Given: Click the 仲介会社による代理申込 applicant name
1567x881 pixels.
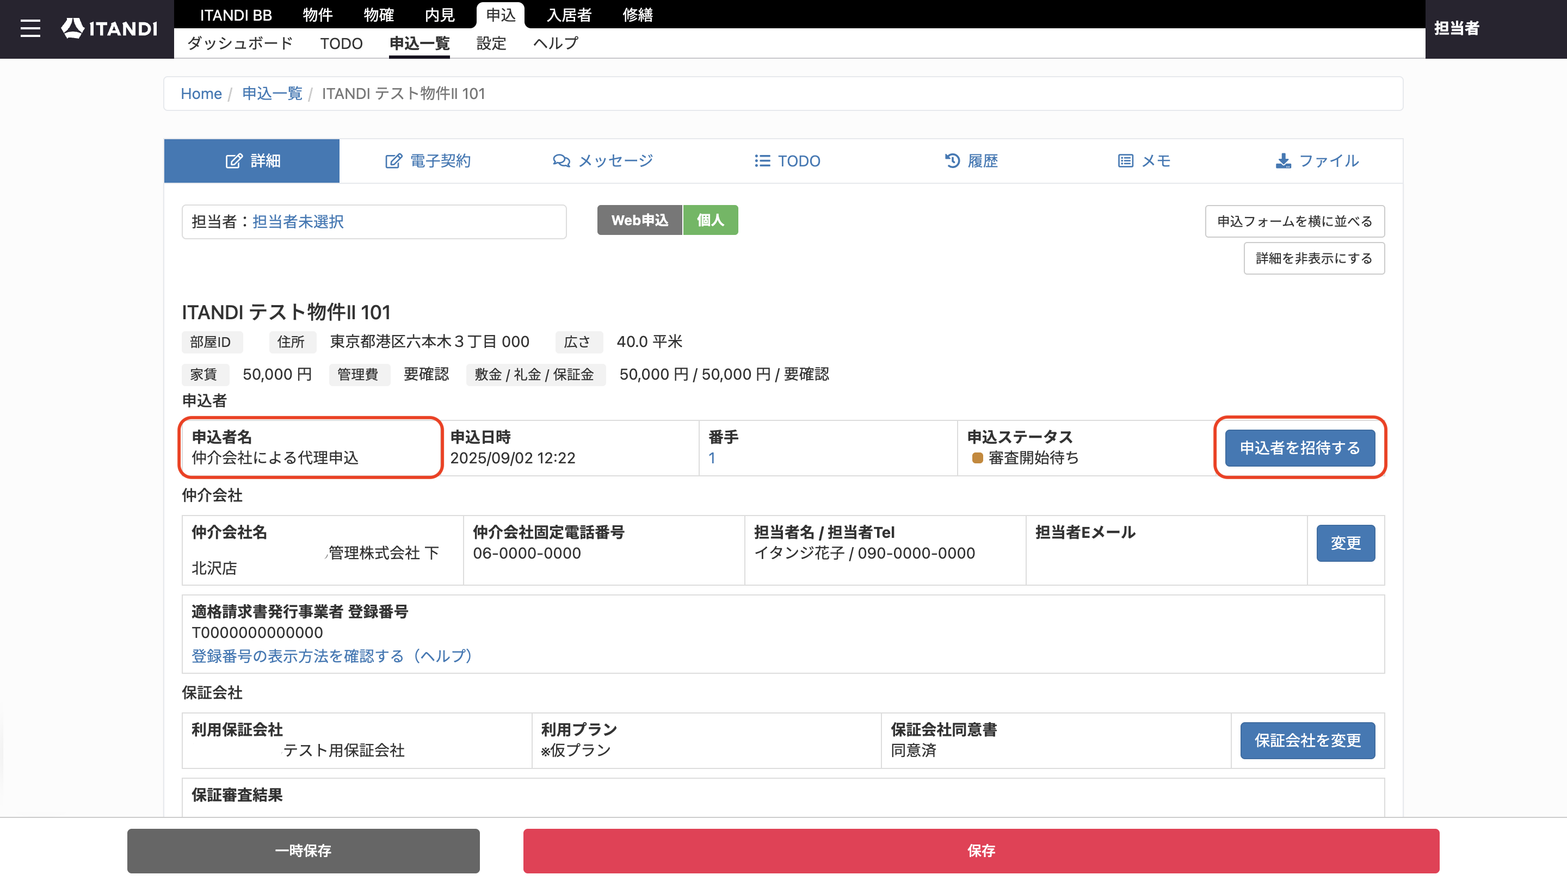Looking at the screenshot, I should pos(275,458).
